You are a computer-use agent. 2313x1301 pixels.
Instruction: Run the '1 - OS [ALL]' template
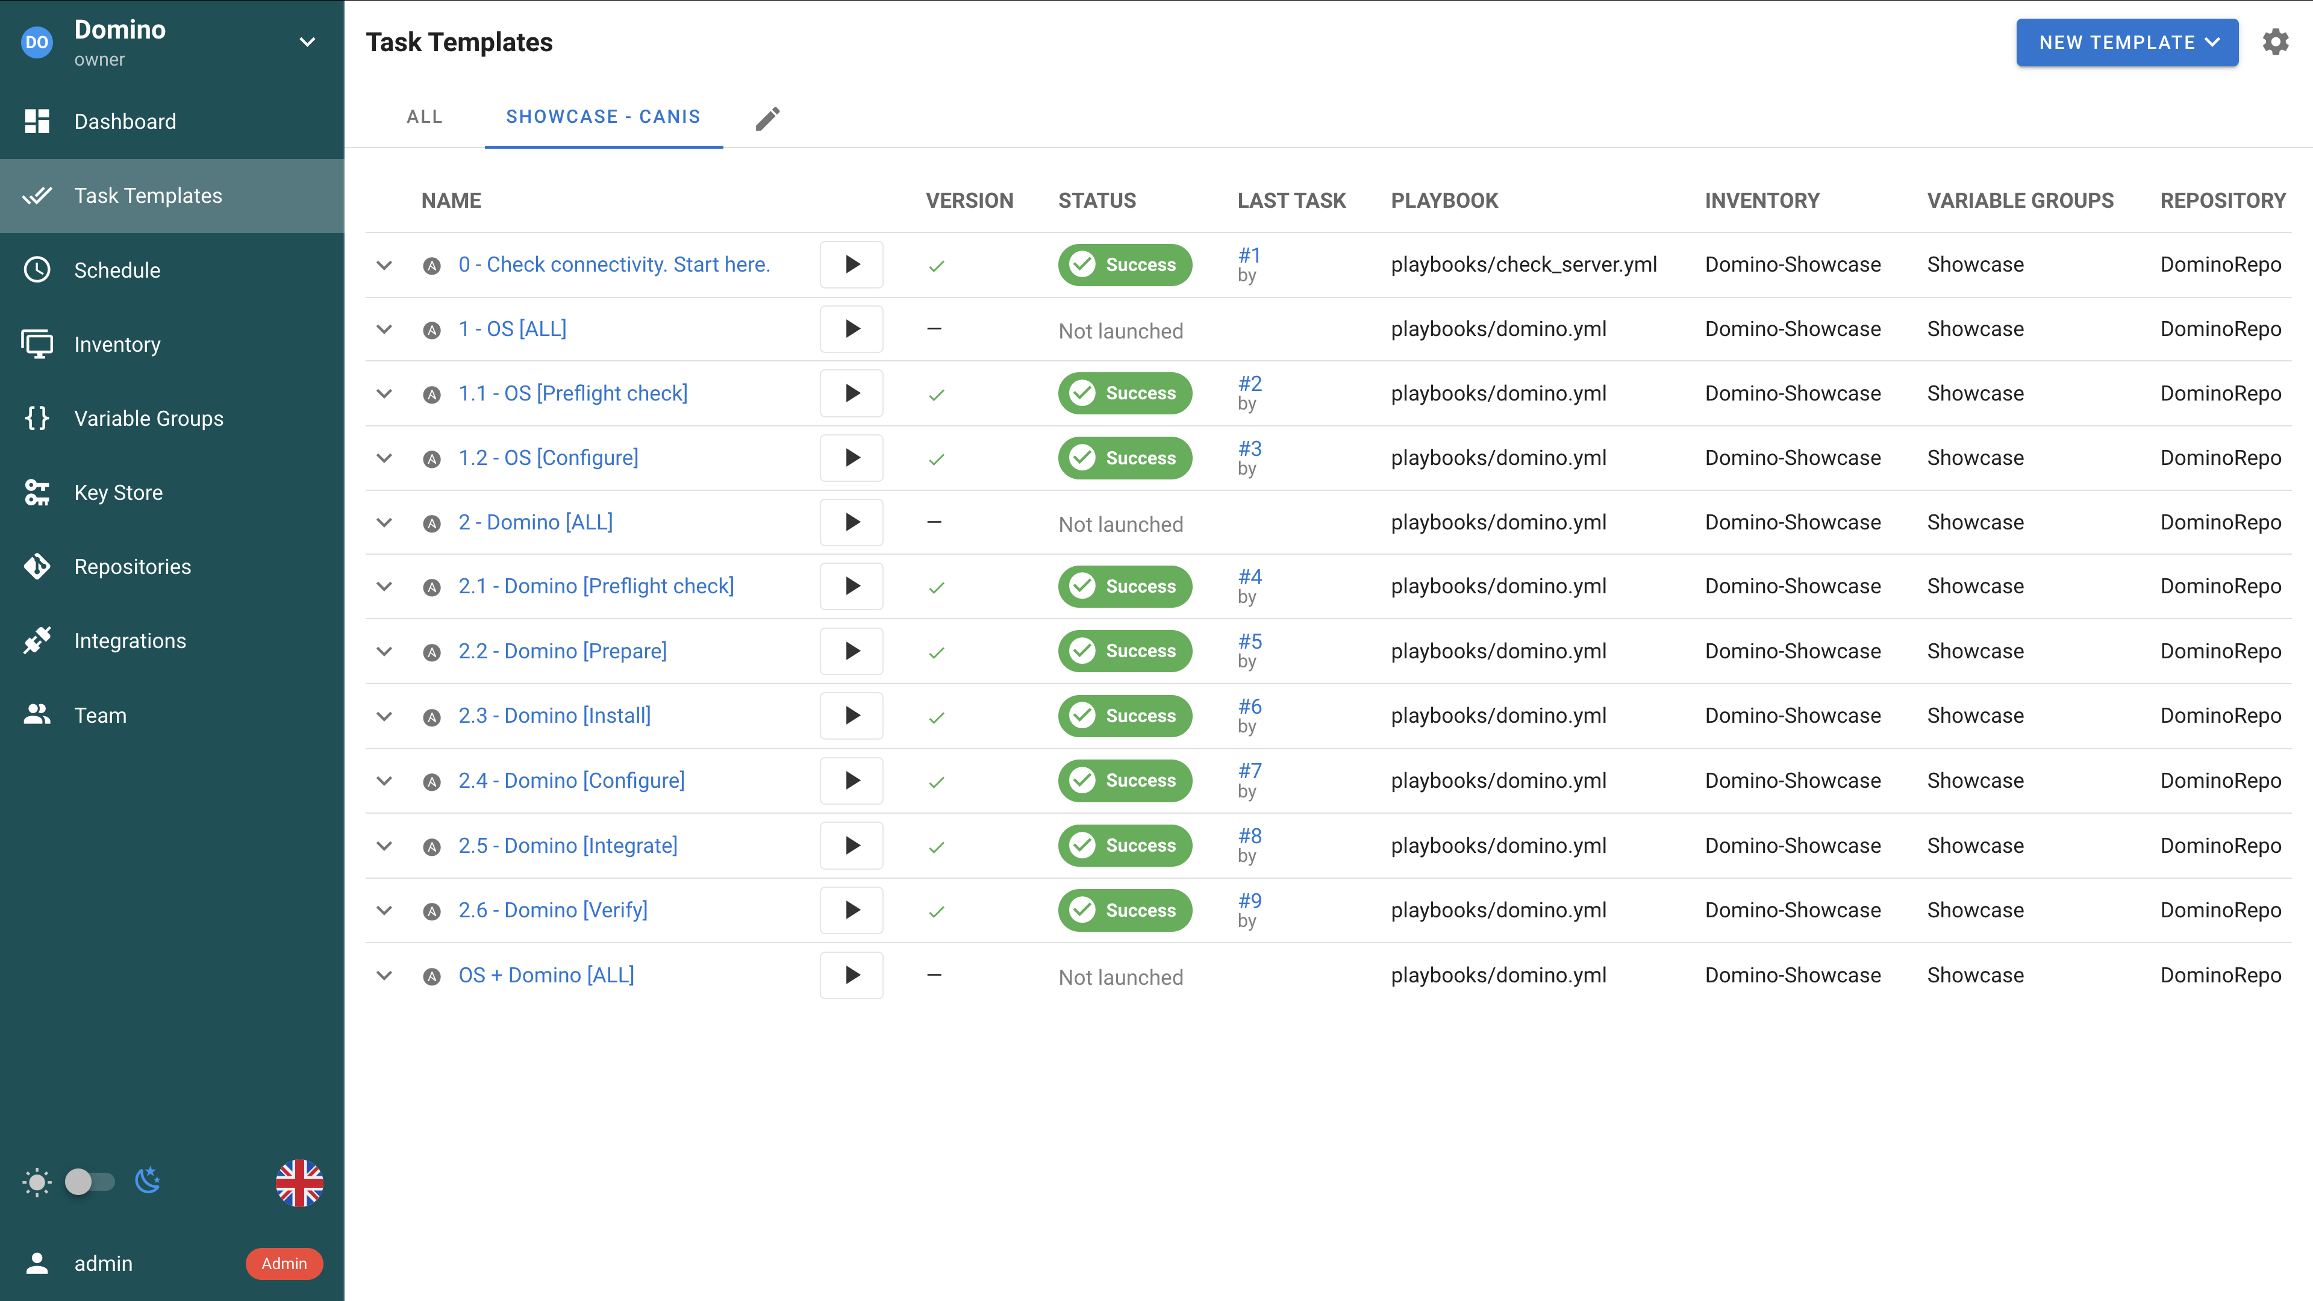[851, 329]
